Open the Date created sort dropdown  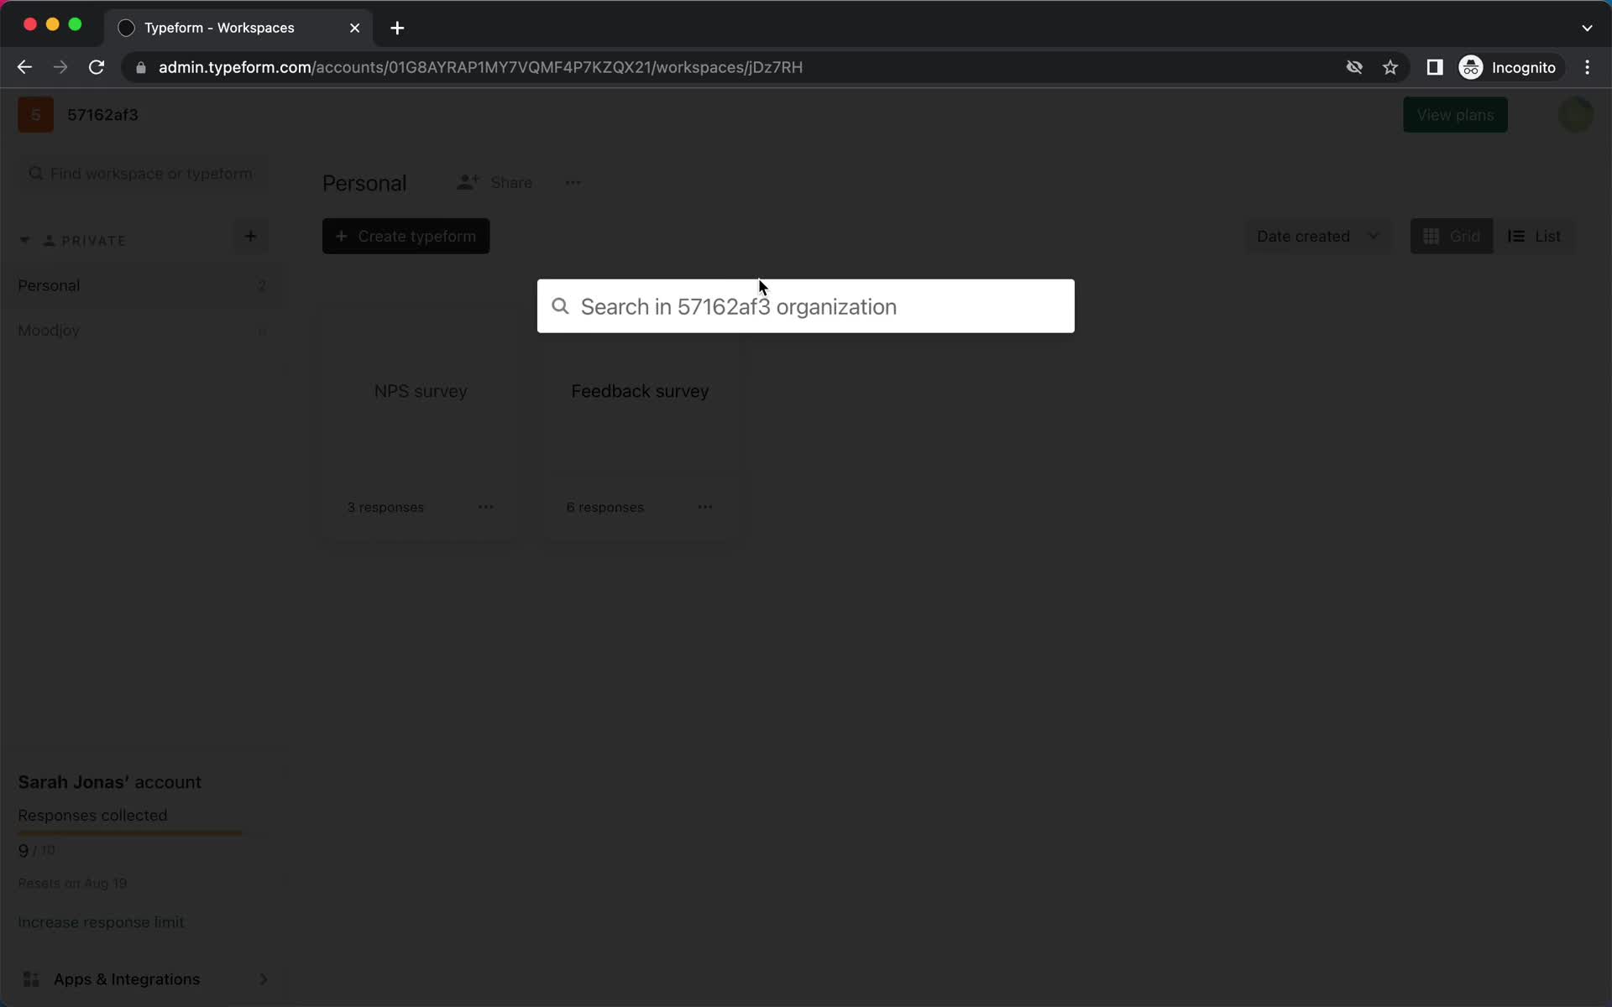(x=1315, y=236)
